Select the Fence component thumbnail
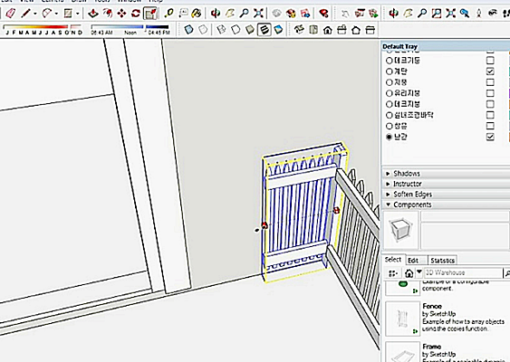This screenshot has height=362, width=510. tap(402, 319)
